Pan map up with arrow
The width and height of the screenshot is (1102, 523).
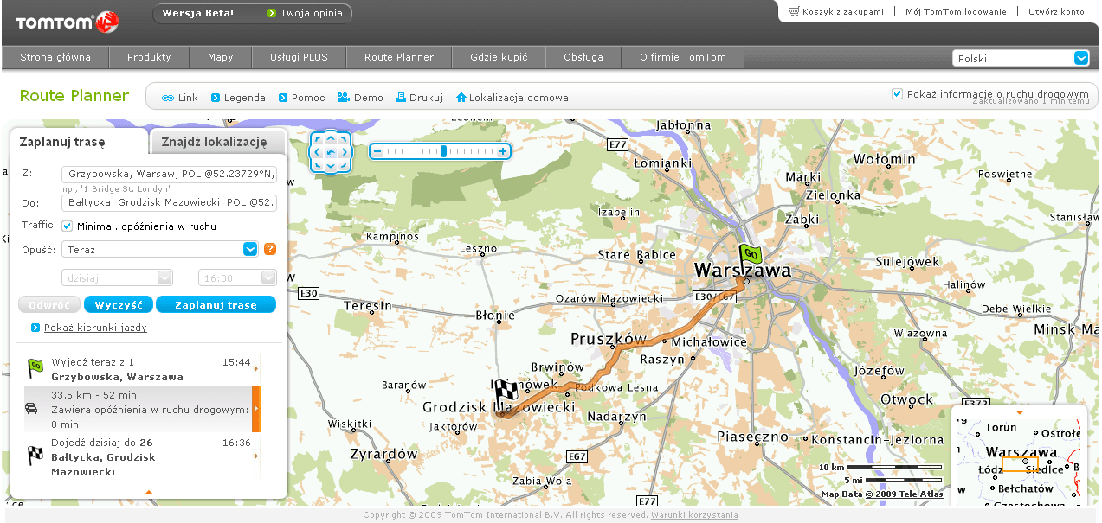click(x=331, y=139)
